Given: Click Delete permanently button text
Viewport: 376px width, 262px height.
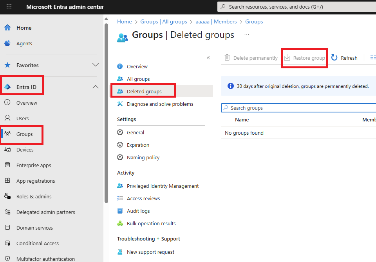Looking at the screenshot, I should coord(255,58).
